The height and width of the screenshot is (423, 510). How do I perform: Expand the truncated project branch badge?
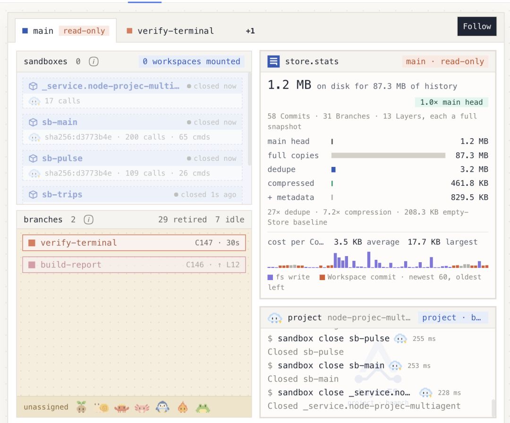(453, 317)
